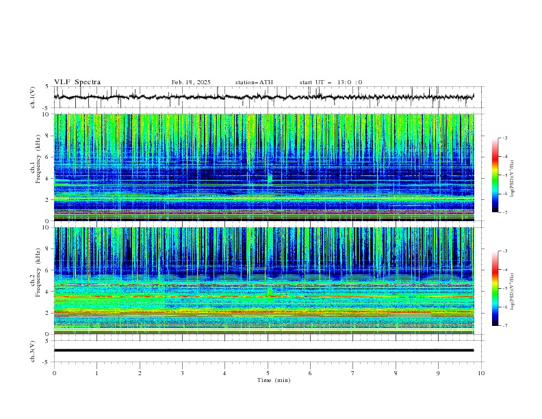
Task: Click the time axis tick label "4"
Action: click(x=224, y=373)
